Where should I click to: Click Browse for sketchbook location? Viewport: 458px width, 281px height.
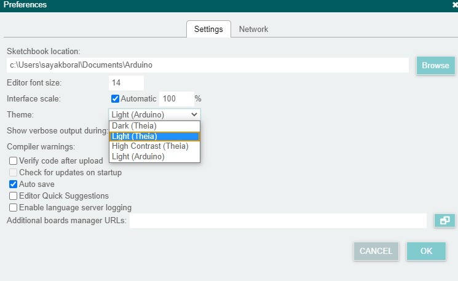[x=435, y=65]
